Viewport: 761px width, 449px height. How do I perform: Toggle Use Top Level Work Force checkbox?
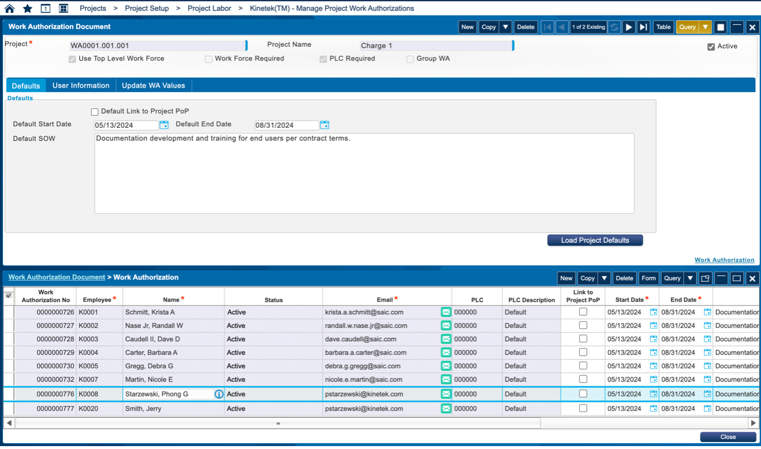pyautogui.click(x=72, y=59)
